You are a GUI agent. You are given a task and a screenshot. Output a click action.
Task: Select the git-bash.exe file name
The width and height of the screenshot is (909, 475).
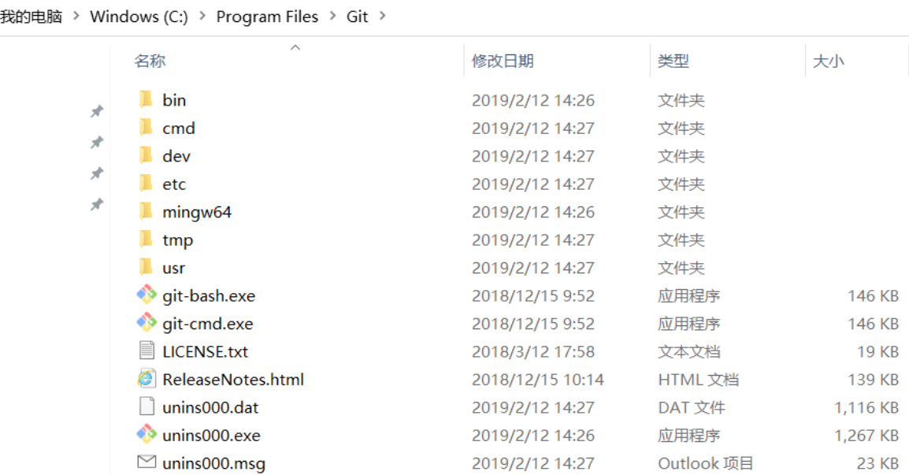click(x=209, y=295)
